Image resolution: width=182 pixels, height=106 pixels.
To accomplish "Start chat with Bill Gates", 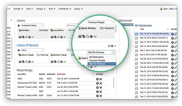I will (23, 37).
